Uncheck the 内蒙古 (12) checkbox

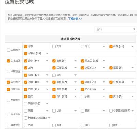click(x=26, y=54)
